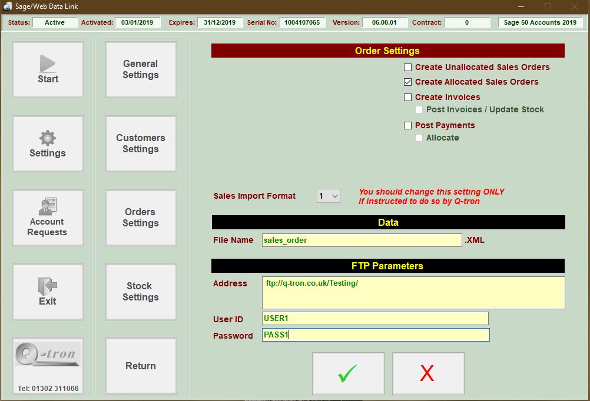Focus the FTP Address text box

413,293
